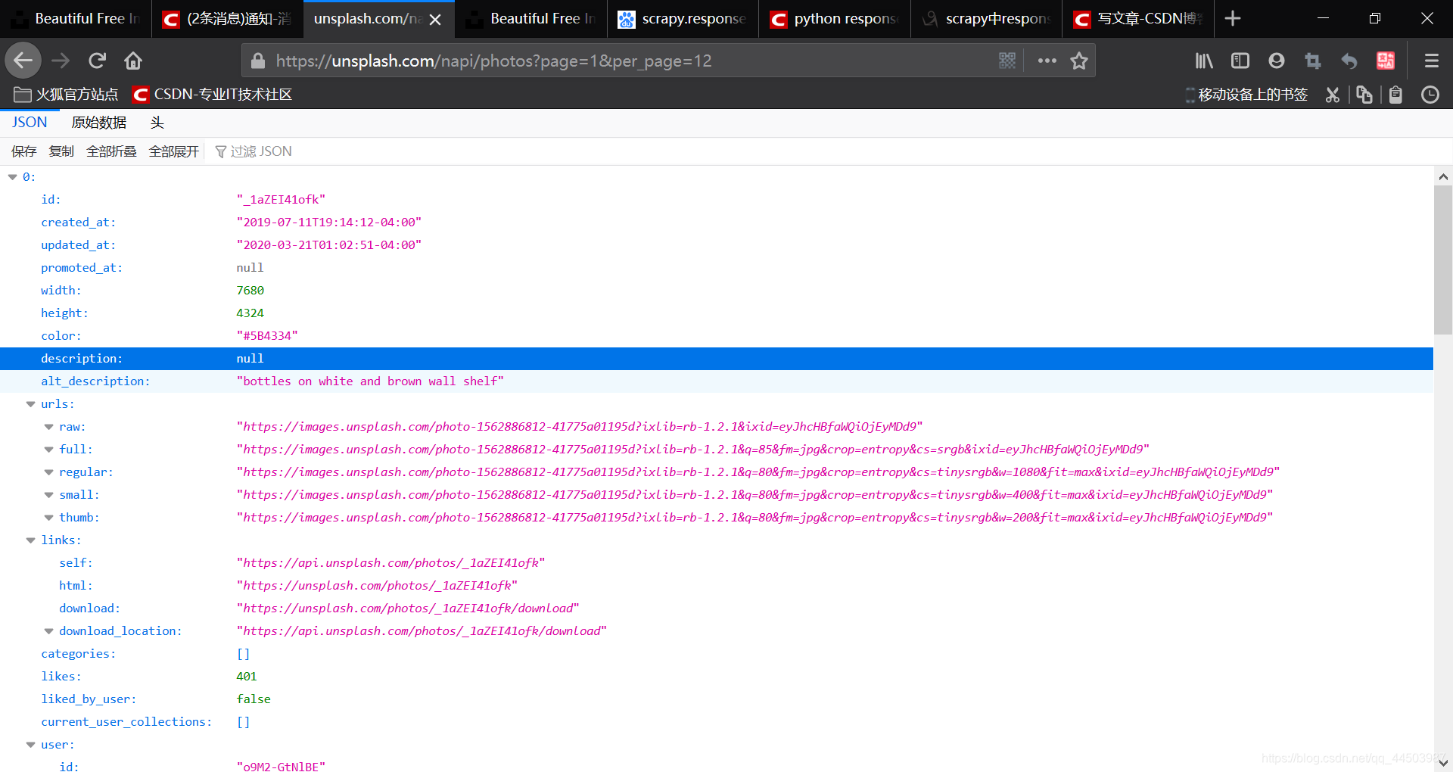The height and width of the screenshot is (772, 1453).
Task: Click 复制 to copy JSON
Action: (61, 151)
